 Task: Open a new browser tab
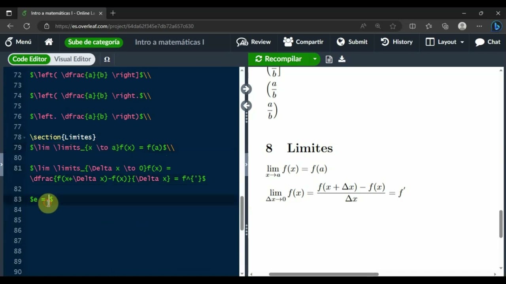click(x=113, y=13)
